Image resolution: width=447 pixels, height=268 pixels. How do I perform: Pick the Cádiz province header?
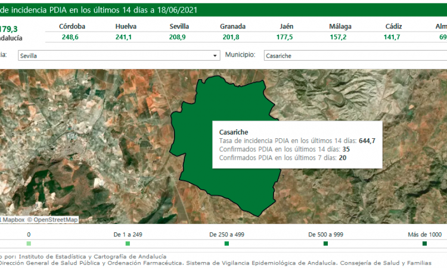(392, 27)
